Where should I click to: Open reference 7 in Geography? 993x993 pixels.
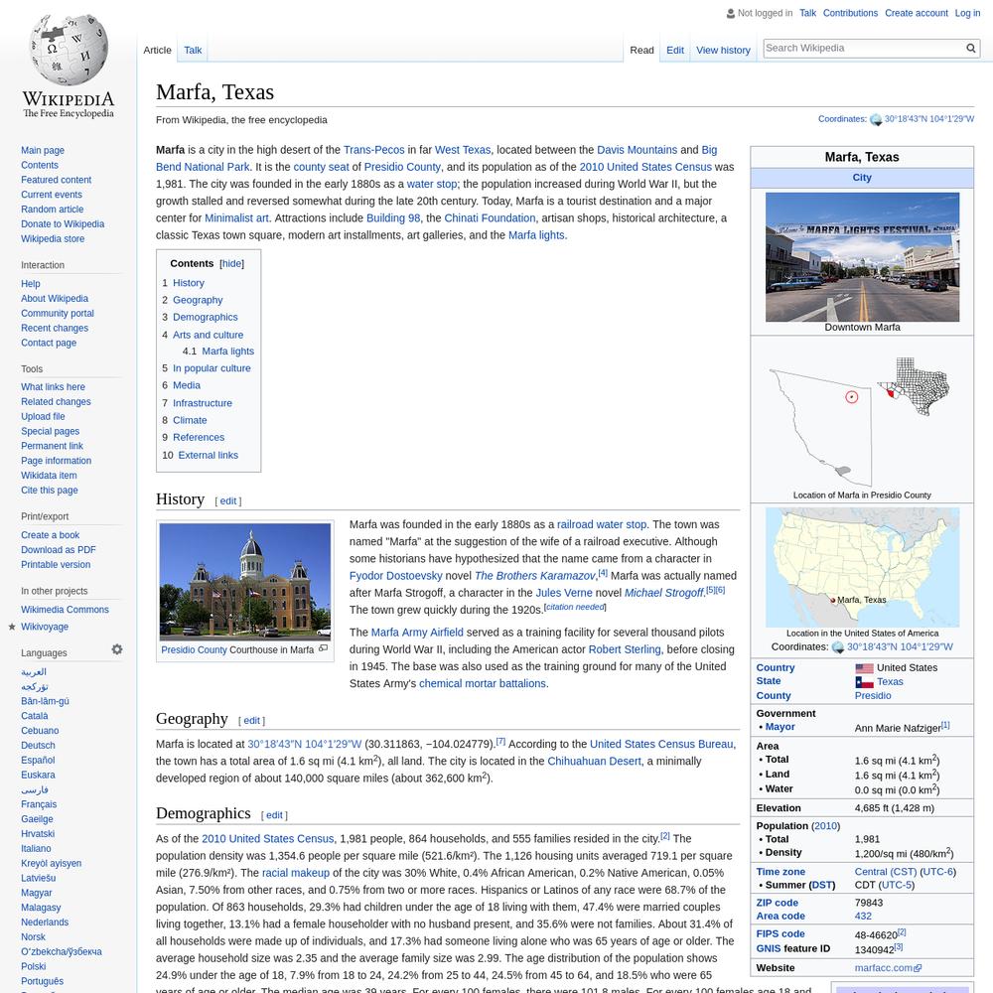coord(500,741)
